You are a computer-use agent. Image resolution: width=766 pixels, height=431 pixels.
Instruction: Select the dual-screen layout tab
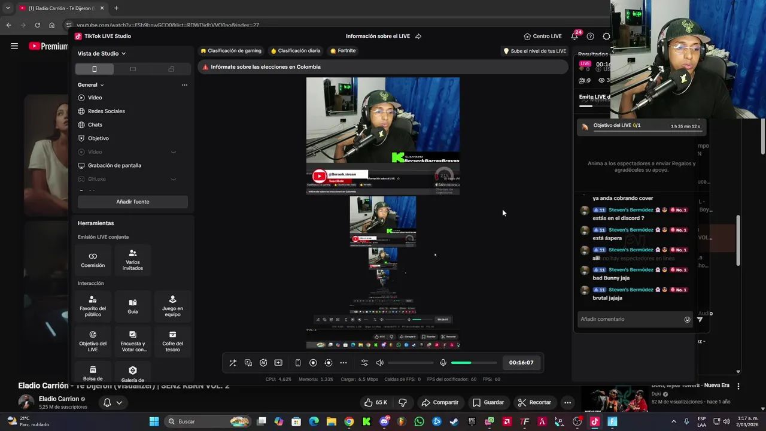[171, 69]
